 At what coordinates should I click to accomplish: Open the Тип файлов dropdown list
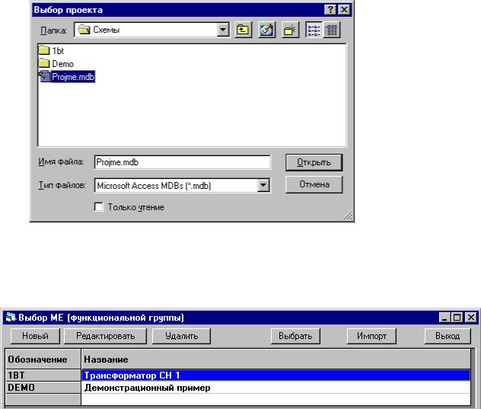(x=264, y=184)
